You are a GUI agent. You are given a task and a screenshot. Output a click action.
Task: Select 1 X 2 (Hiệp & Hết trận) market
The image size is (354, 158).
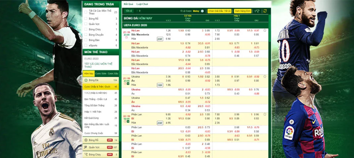(x=101, y=93)
